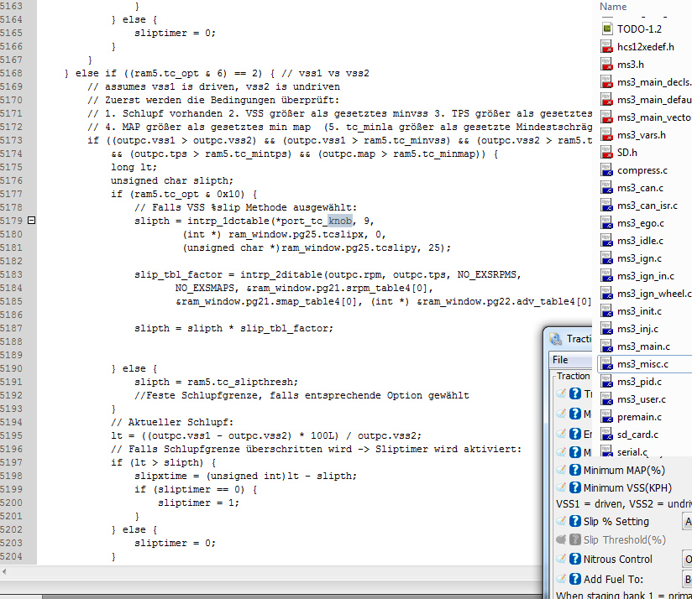692x599 pixels.
Task: Select the ms3_main.c file
Action: click(x=643, y=346)
